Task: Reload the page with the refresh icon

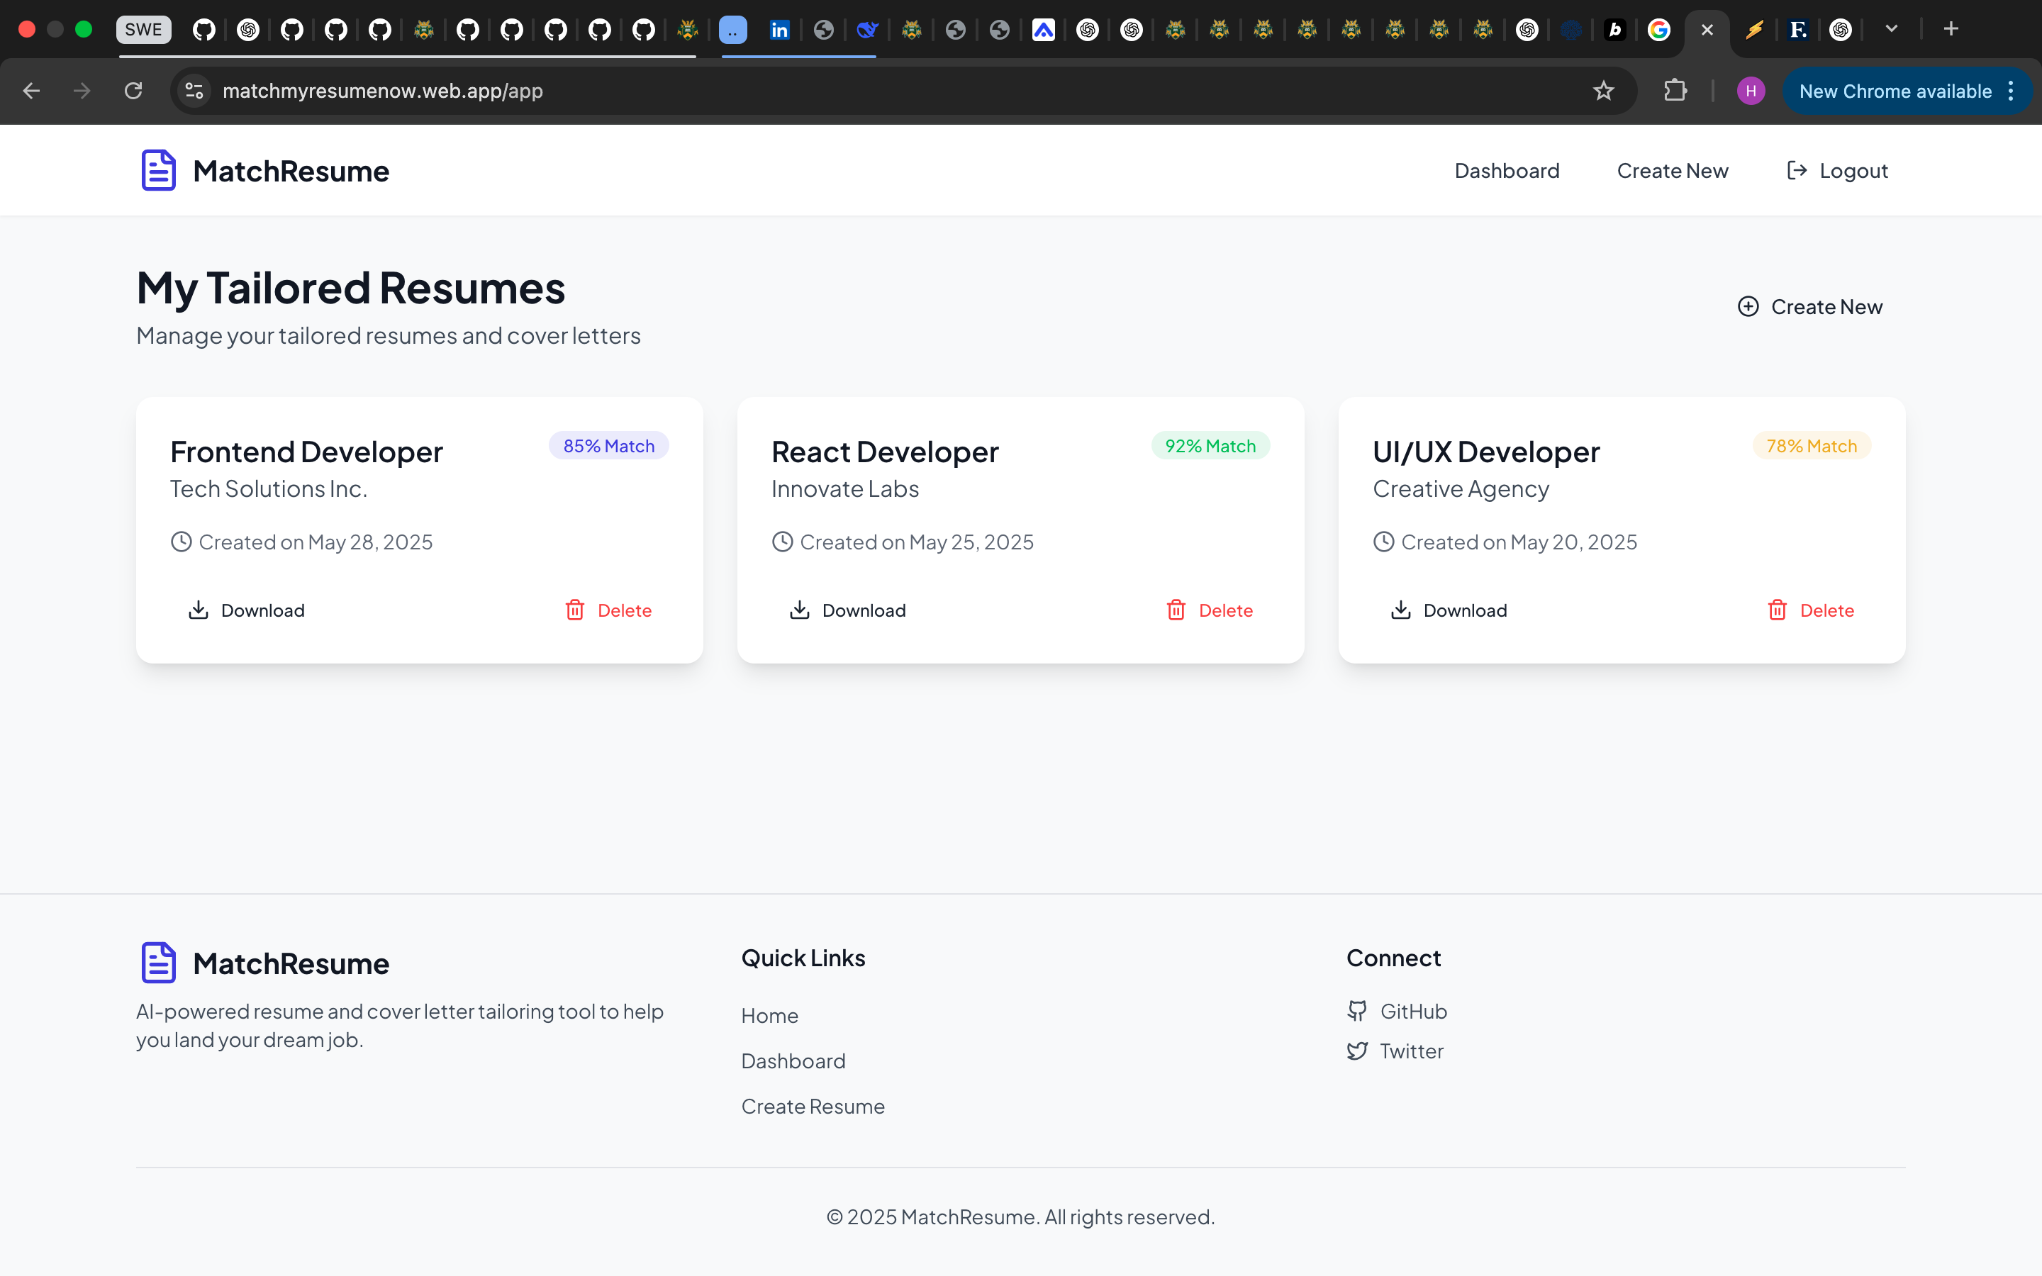Action: (x=133, y=91)
